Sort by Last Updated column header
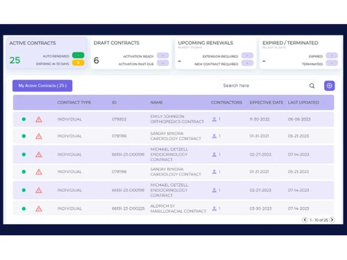Viewport: 347px width, 260px height. coord(303,103)
